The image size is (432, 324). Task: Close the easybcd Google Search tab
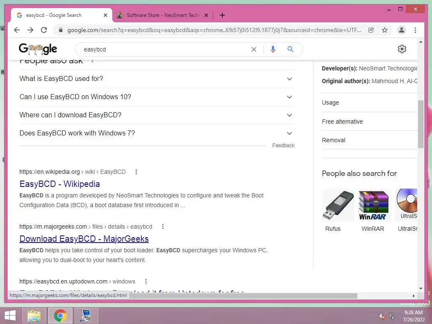coord(105,15)
